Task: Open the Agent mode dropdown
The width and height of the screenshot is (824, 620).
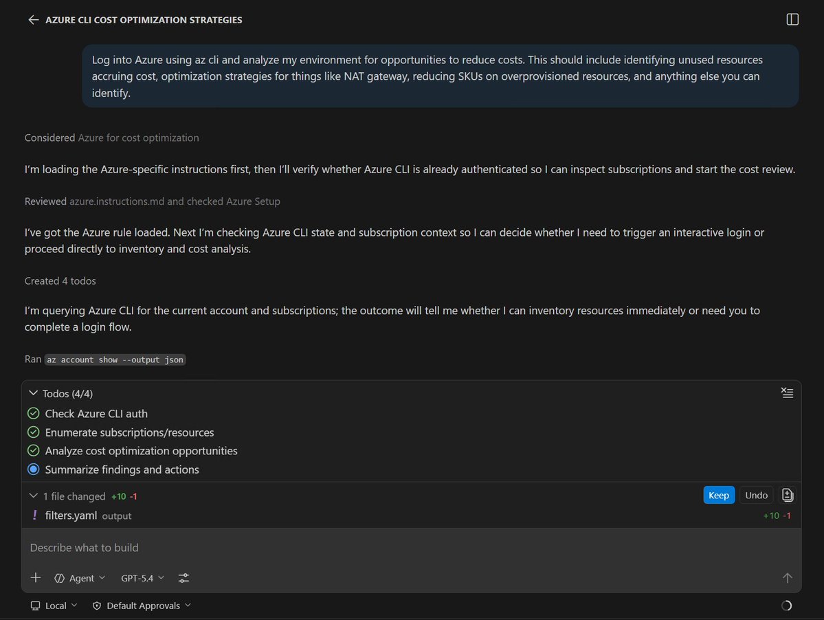Action: 80,578
